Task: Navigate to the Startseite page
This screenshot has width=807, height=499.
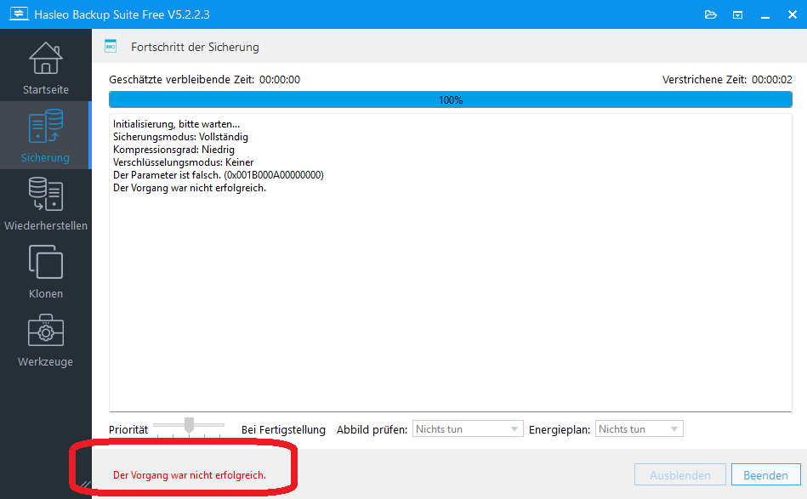Action: [x=45, y=65]
